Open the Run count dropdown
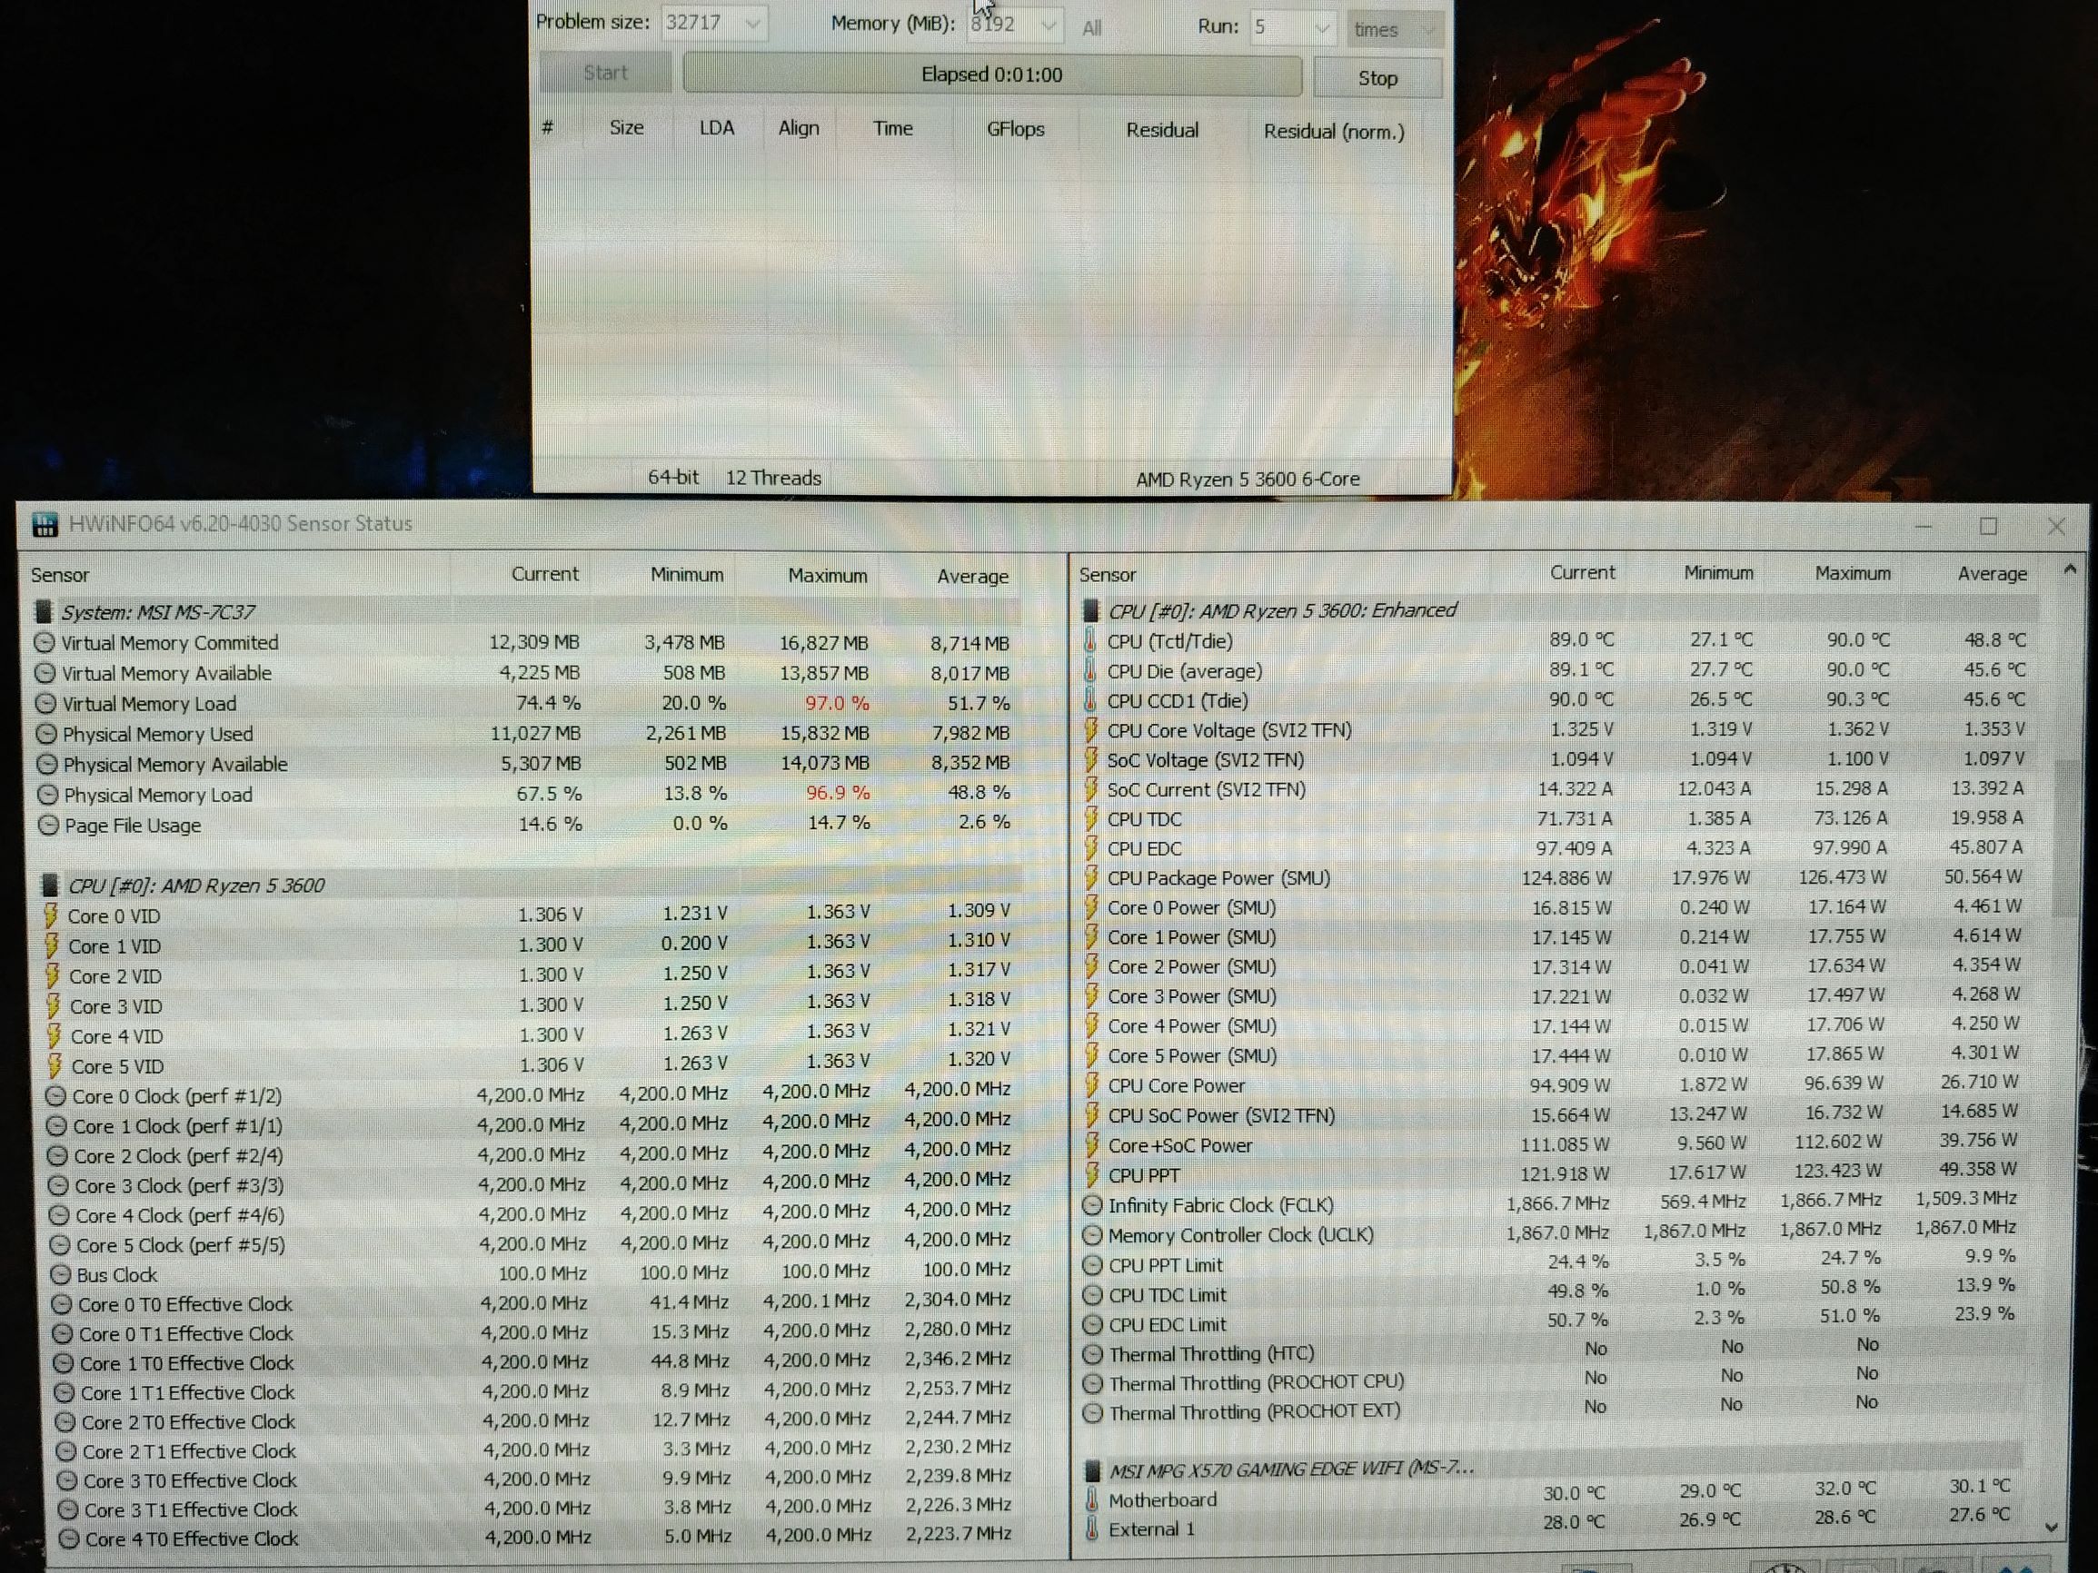 1321,28
